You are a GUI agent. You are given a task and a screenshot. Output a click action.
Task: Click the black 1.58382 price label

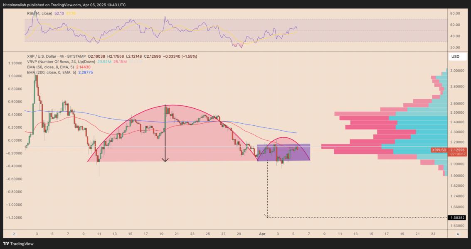(x=457, y=218)
